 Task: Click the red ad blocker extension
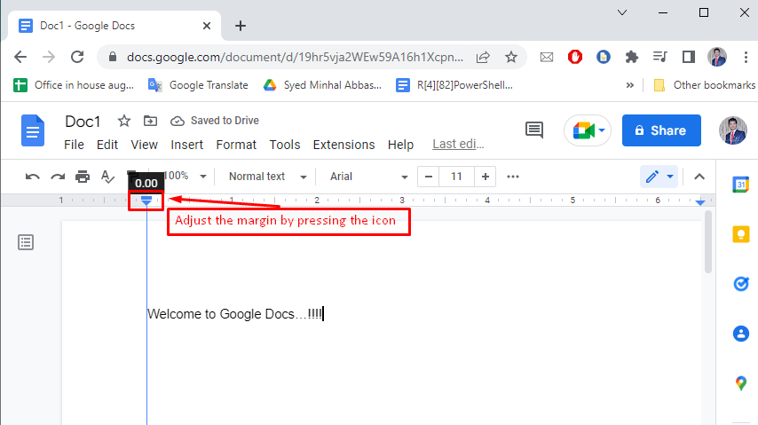click(575, 57)
